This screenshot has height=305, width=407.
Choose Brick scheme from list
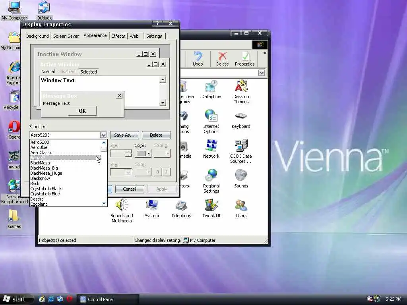pos(65,183)
